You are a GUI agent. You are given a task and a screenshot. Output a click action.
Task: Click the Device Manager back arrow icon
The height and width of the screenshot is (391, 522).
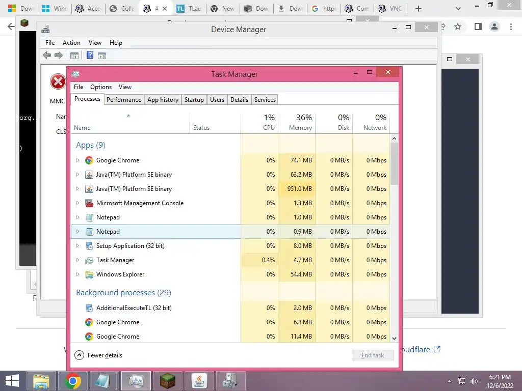tap(47, 55)
